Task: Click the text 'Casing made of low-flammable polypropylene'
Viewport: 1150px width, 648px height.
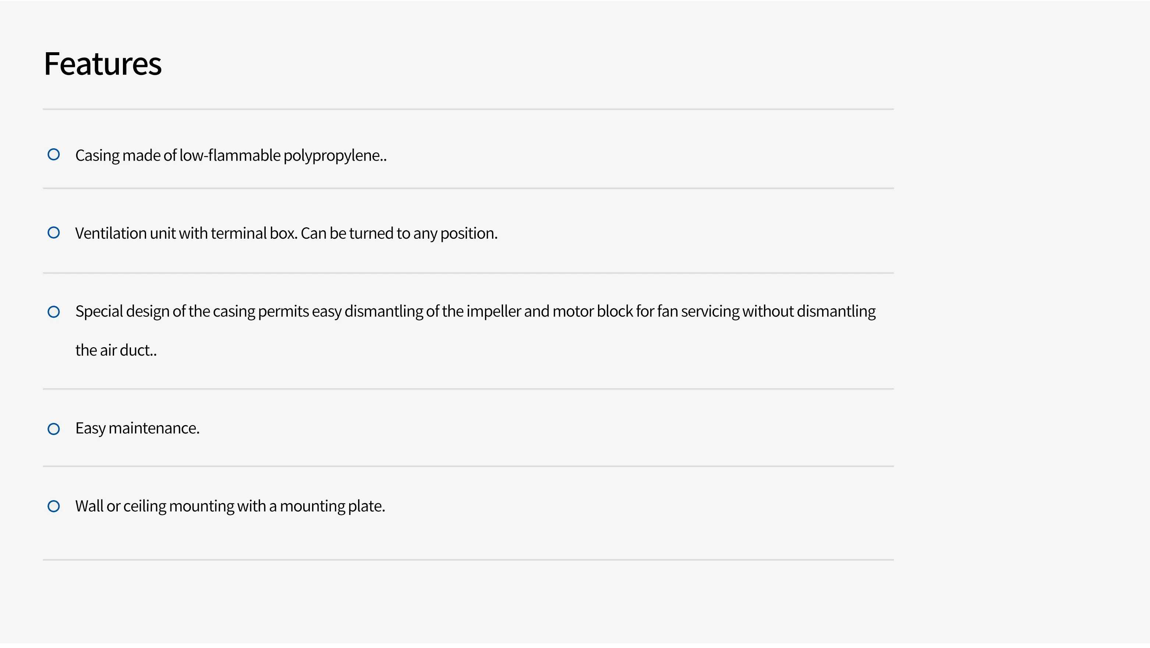Action: 230,155
